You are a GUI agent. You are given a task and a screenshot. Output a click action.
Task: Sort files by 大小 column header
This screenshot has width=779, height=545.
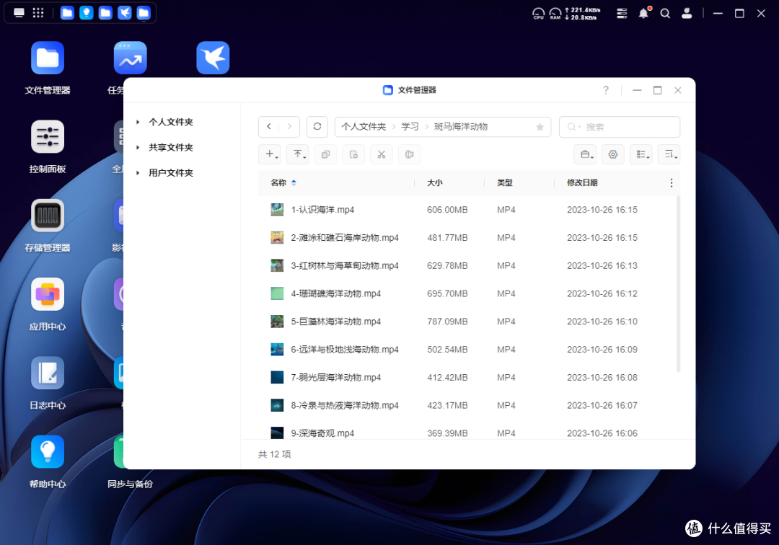point(435,182)
